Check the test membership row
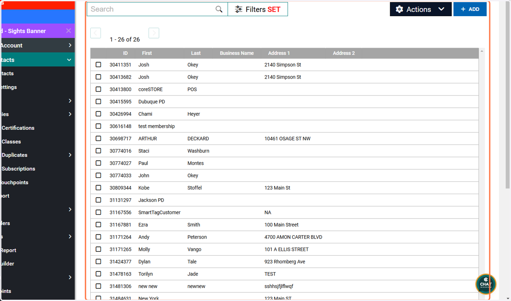The image size is (511, 301). point(98,126)
